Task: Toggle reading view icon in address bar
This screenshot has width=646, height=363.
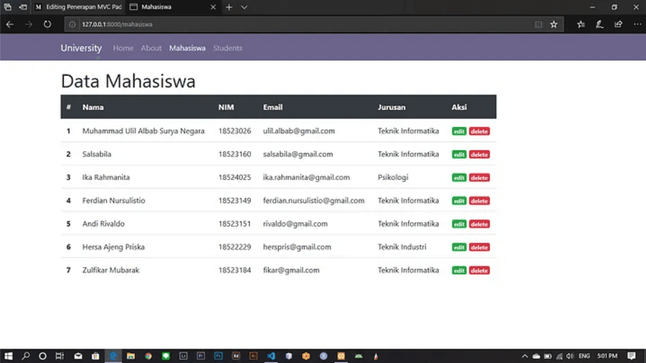Action: pos(539,25)
